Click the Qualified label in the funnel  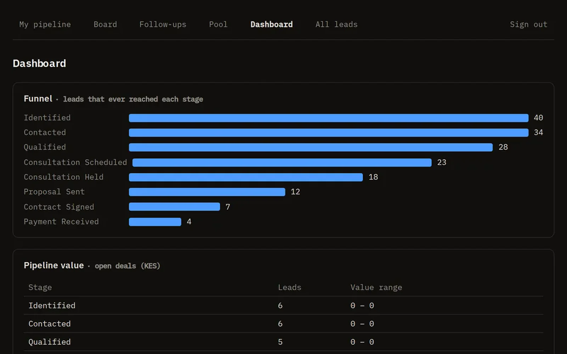(45, 147)
